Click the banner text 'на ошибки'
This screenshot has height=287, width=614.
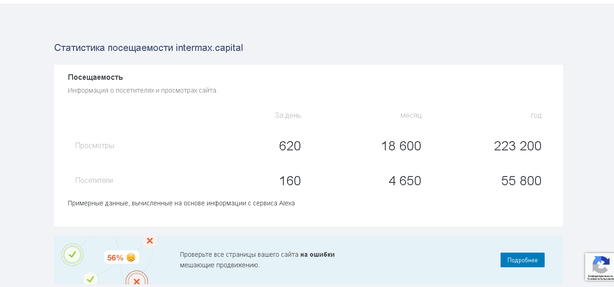[x=317, y=254]
